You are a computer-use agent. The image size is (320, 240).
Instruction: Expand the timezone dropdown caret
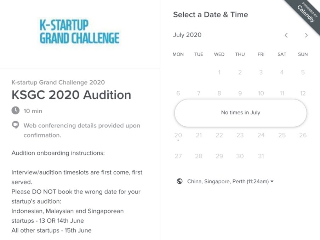tap(272, 181)
